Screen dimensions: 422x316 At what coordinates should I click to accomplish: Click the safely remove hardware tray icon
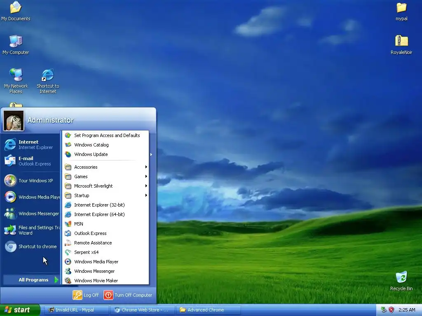[x=384, y=310]
